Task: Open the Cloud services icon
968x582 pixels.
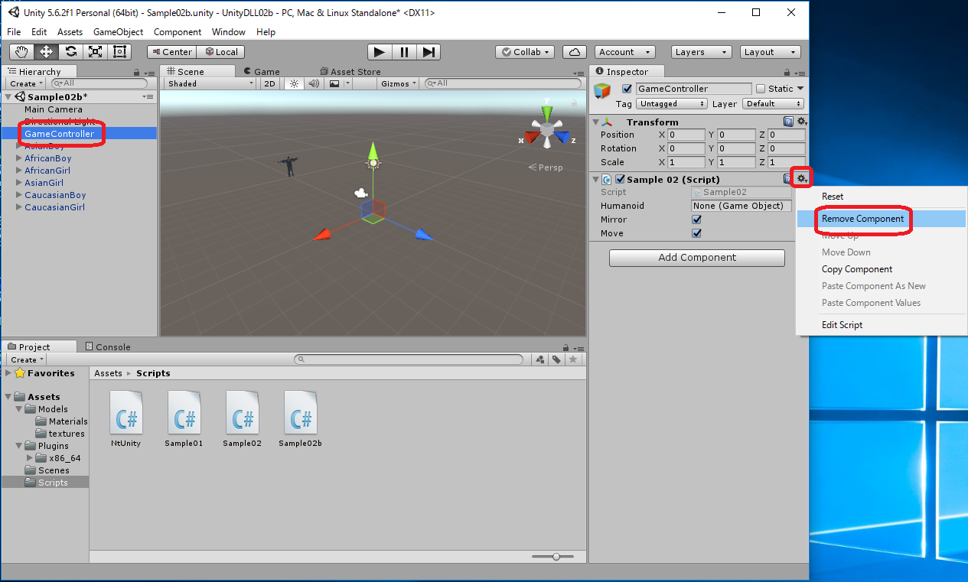Action: [575, 52]
